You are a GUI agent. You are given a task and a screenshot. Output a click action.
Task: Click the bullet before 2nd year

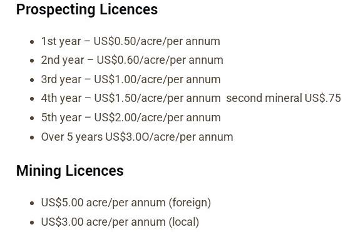coord(32,61)
